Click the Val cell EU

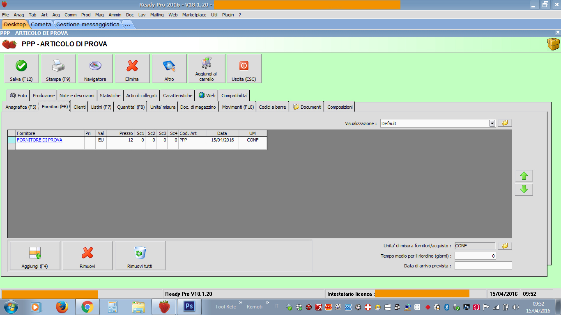coord(101,140)
